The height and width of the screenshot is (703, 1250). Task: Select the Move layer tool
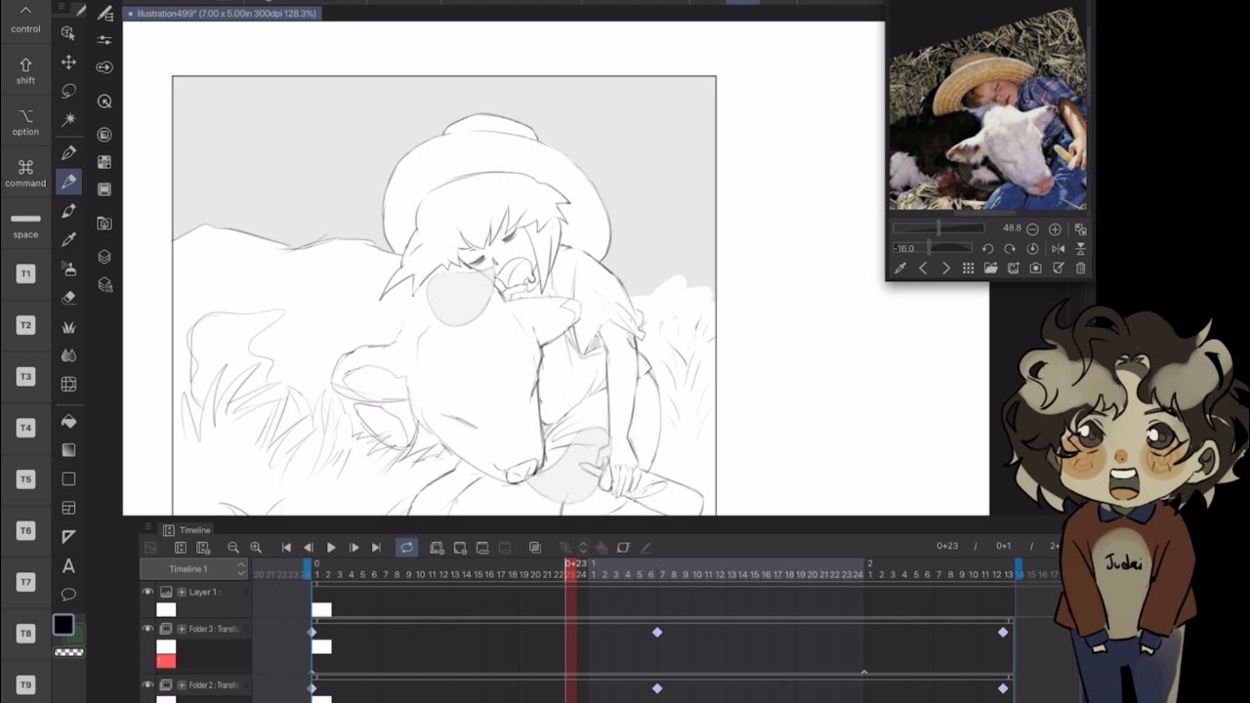coord(68,62)
